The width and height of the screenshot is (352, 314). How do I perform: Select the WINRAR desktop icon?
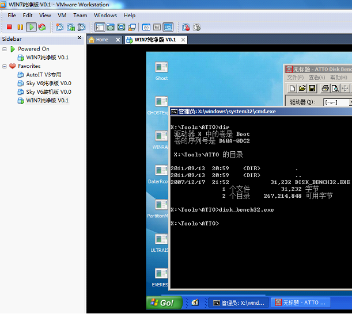160,140
